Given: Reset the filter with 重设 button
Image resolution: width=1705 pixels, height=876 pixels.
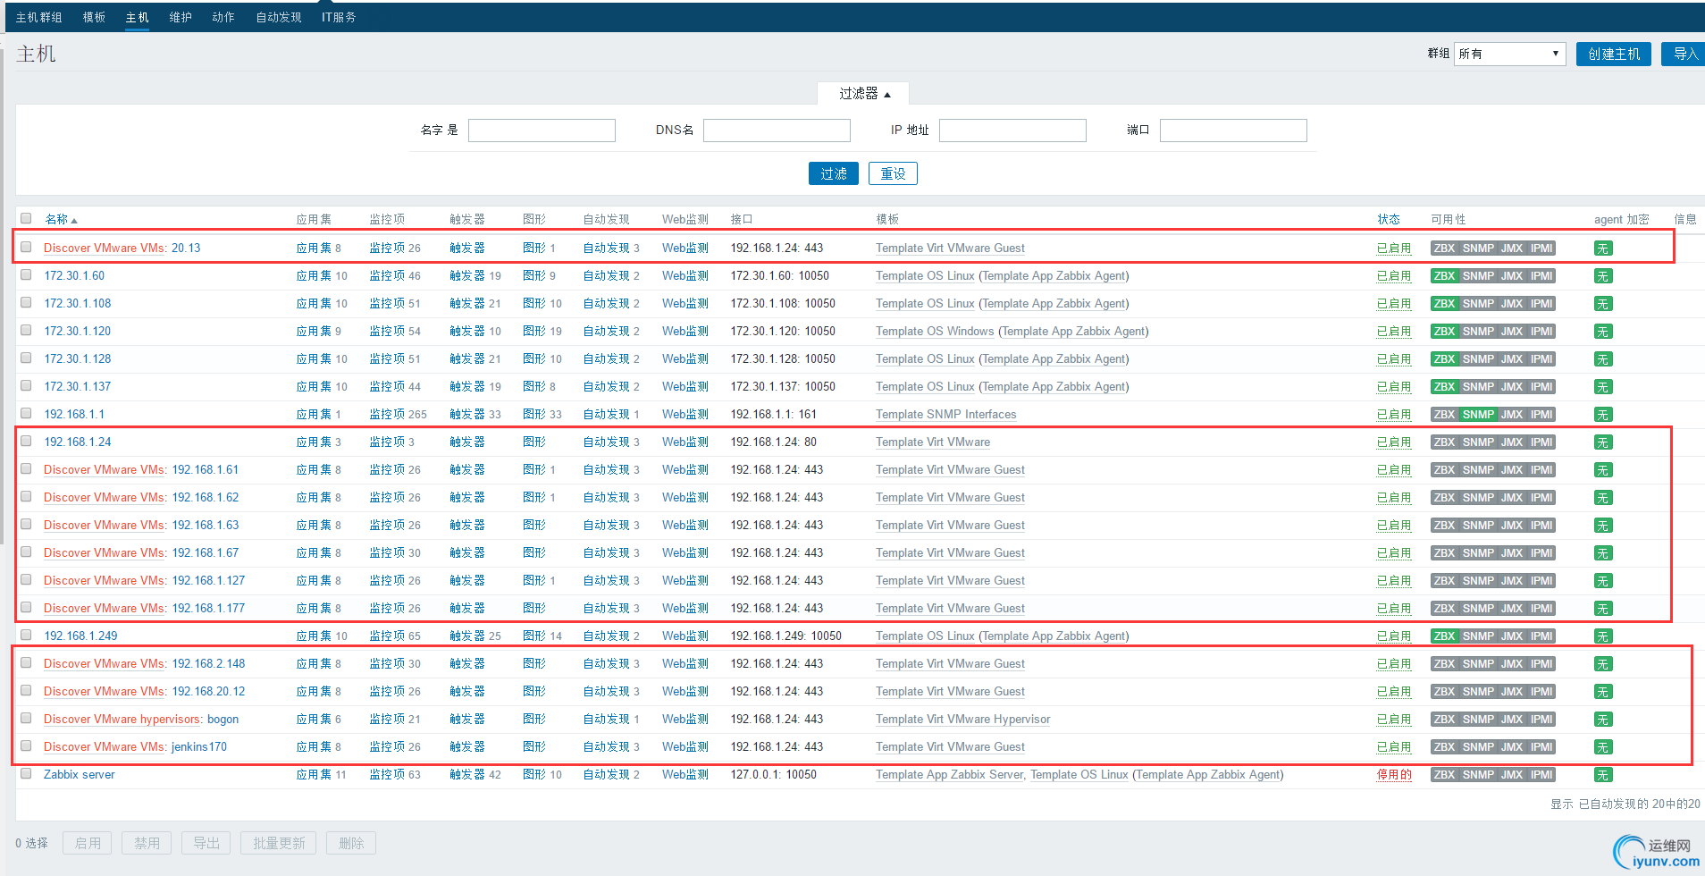Looking at the screenshot, I should click(893, 173).
